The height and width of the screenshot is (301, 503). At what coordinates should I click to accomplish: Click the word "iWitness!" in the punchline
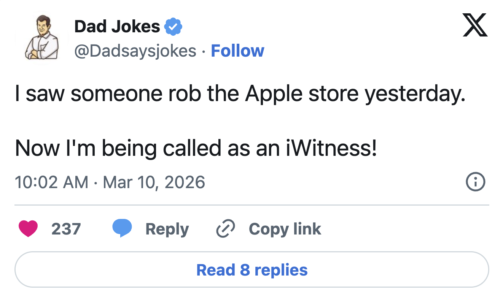click(331, 148)
